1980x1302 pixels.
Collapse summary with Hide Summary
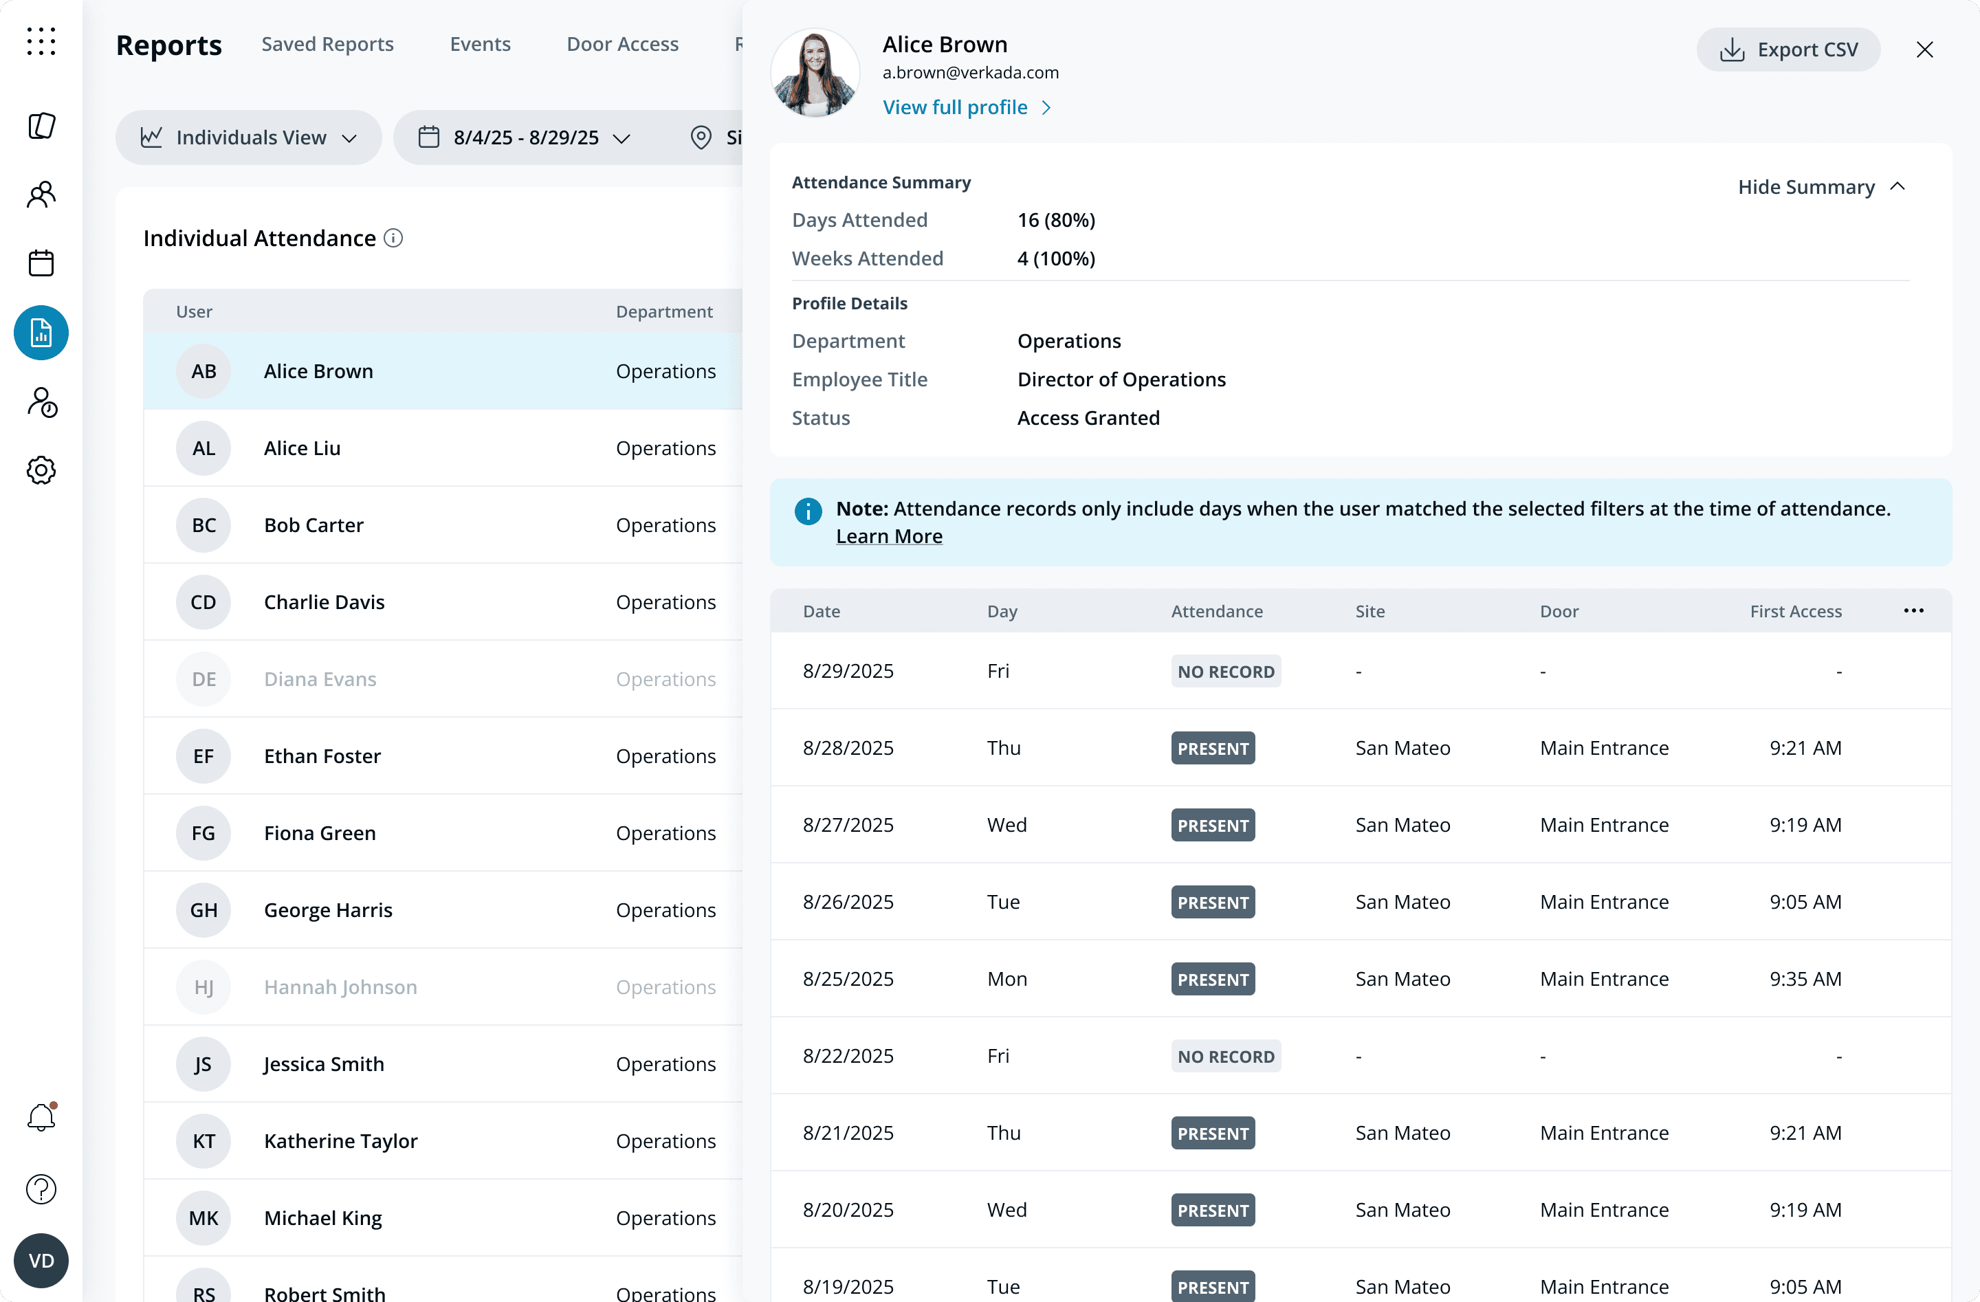1820,187
